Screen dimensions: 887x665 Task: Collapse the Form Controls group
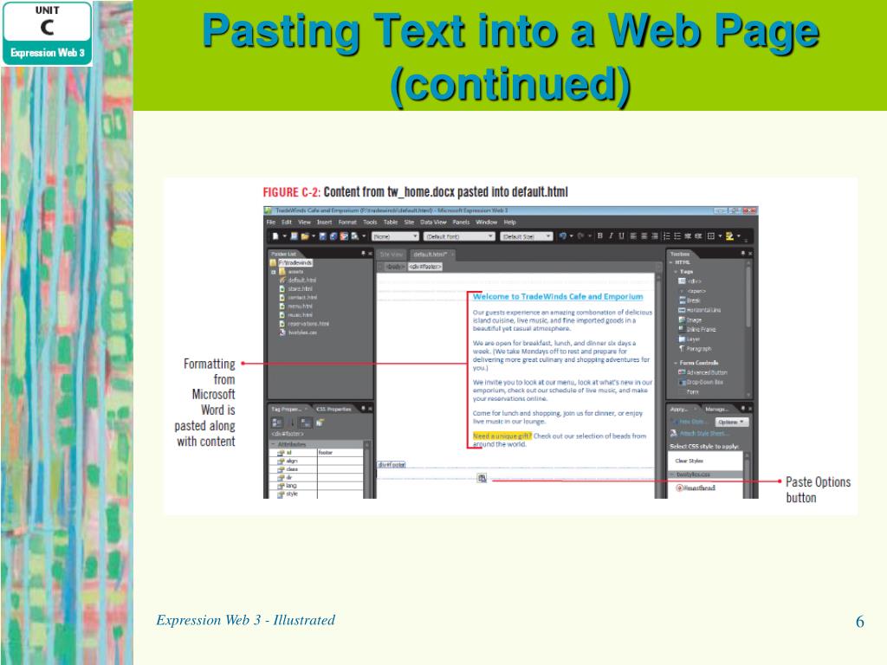tap(676, 363)
